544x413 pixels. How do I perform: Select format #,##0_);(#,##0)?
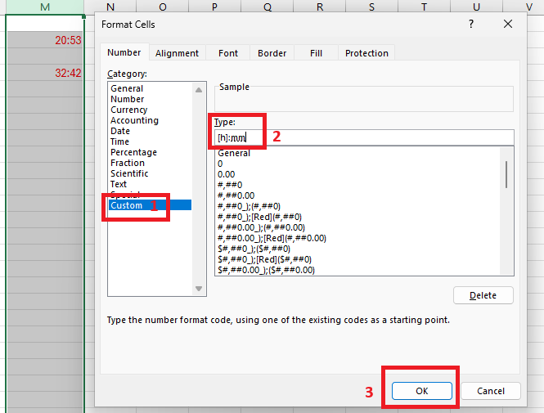(357, 206)
